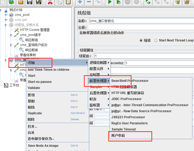This screenshot has height=151, width=194.
Task: Click Remote Shutdown All toolbar icon
Action: pyautogui.click(x=166, y=2)
